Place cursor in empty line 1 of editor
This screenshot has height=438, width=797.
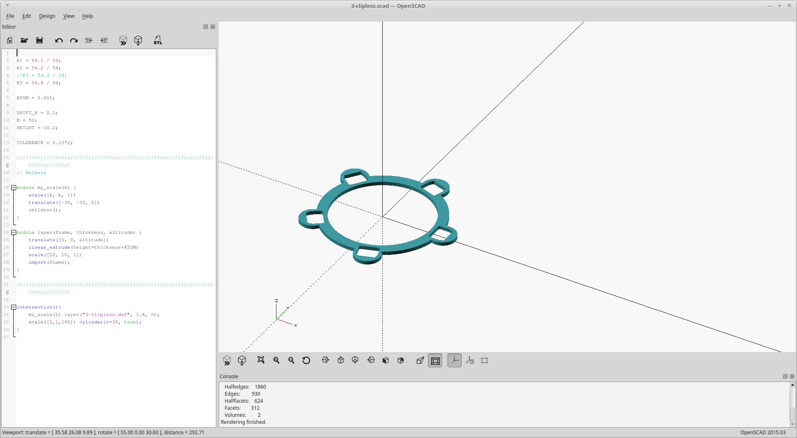(116, 53)
